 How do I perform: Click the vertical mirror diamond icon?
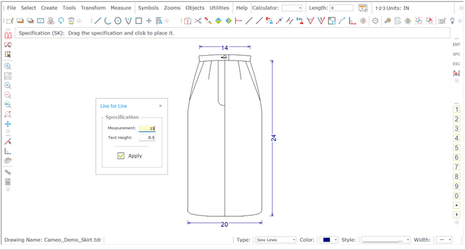(x=219, y=21)
